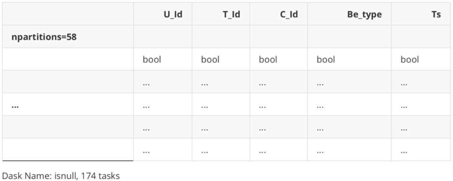Click the C_Id ellipsis in the bottom row

click(x=263, y=152)
